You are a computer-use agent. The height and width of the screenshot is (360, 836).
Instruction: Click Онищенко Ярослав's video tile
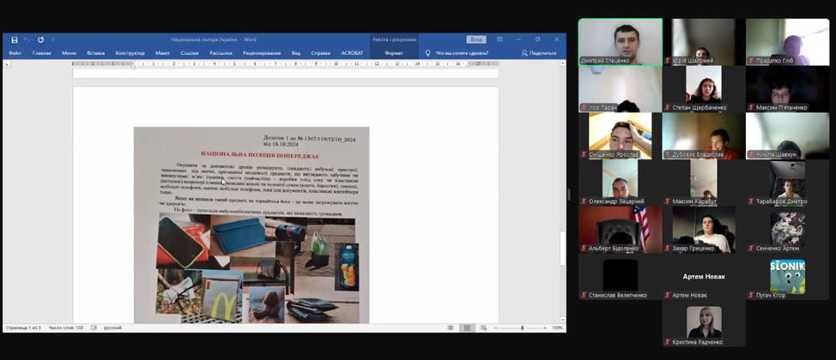(621, 135)
